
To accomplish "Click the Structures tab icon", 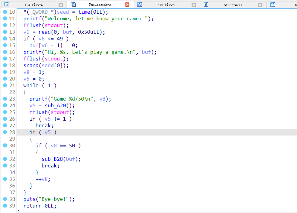I will (206, 5).
